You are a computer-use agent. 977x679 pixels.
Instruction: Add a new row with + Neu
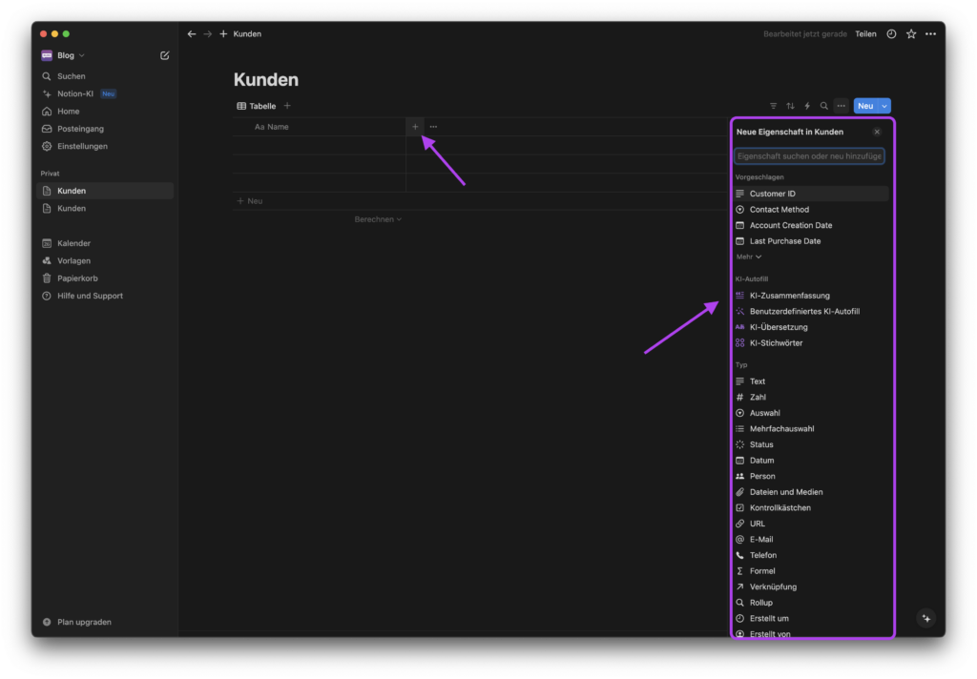coord(250,201)
